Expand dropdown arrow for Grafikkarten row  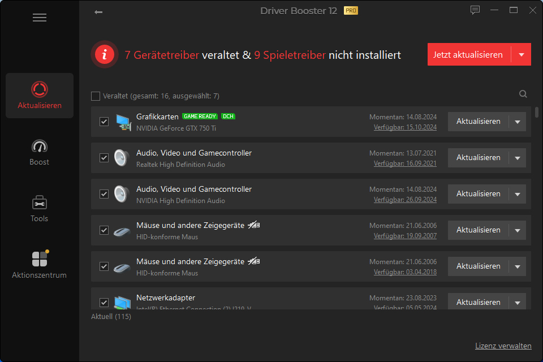coord(518,122)
